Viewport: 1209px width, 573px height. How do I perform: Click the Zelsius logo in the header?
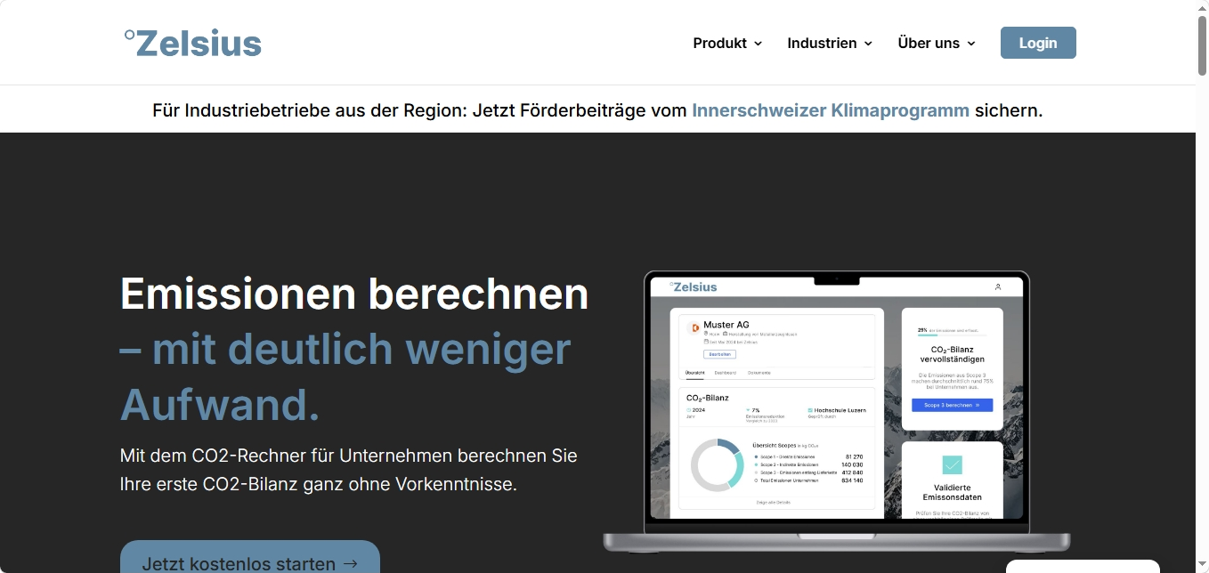pos(192,43)
